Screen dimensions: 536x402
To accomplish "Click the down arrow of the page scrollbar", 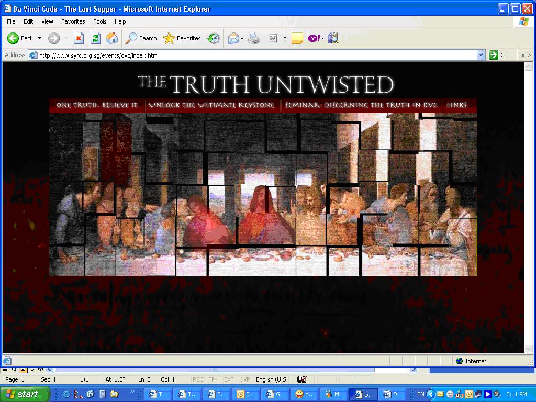I will 529,349.
